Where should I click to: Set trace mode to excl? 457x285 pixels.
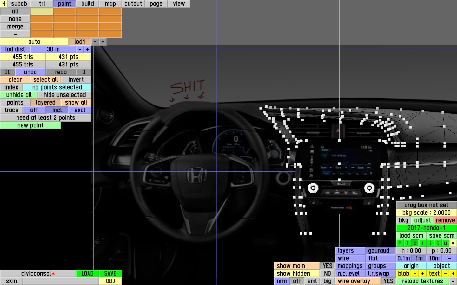(80, 110)
